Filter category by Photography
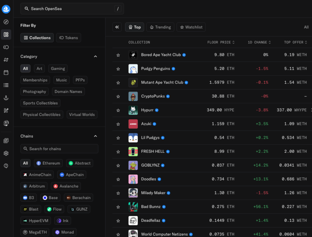This screenshot has width=312, height=237. 34,92
